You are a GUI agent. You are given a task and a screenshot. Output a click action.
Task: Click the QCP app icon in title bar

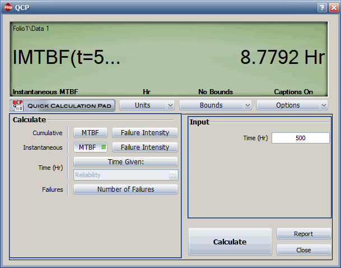(x=8, y=8)
